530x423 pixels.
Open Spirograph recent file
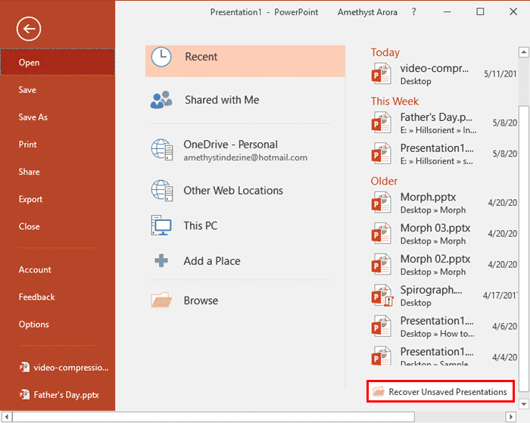pos(444,296)
